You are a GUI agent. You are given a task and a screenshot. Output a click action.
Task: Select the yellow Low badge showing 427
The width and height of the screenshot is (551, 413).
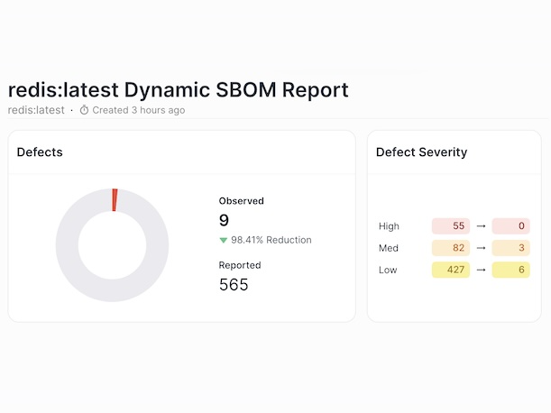pos(451,270)
